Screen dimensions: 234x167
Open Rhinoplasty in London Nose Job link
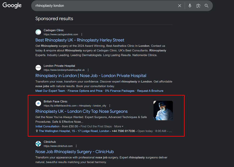coord(91,76)
